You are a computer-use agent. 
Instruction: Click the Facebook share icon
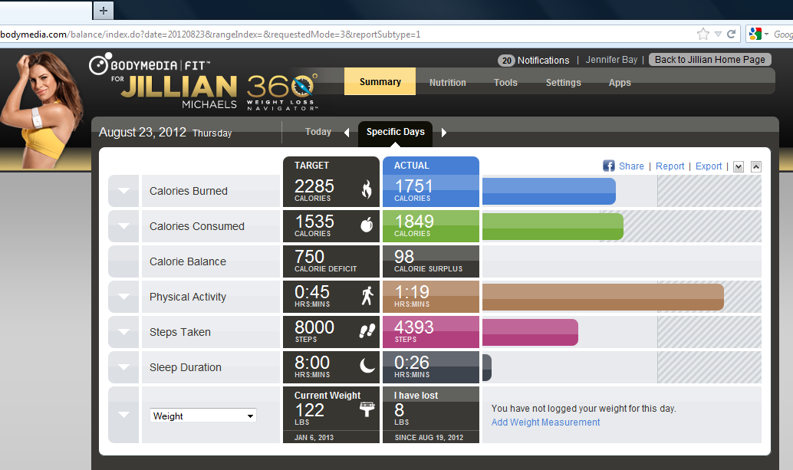(x=609, y=166)
